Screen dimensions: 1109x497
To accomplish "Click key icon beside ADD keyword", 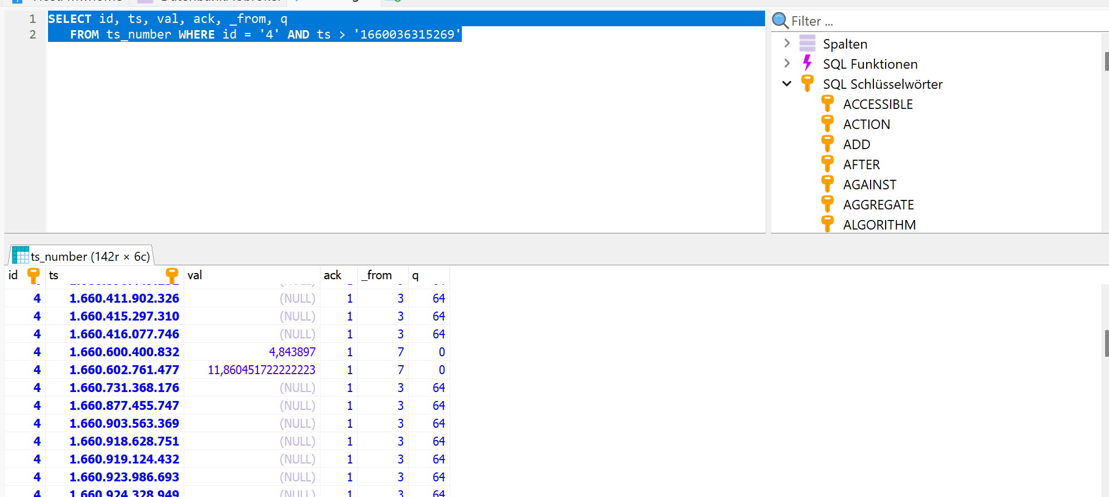I will [828, 144].
